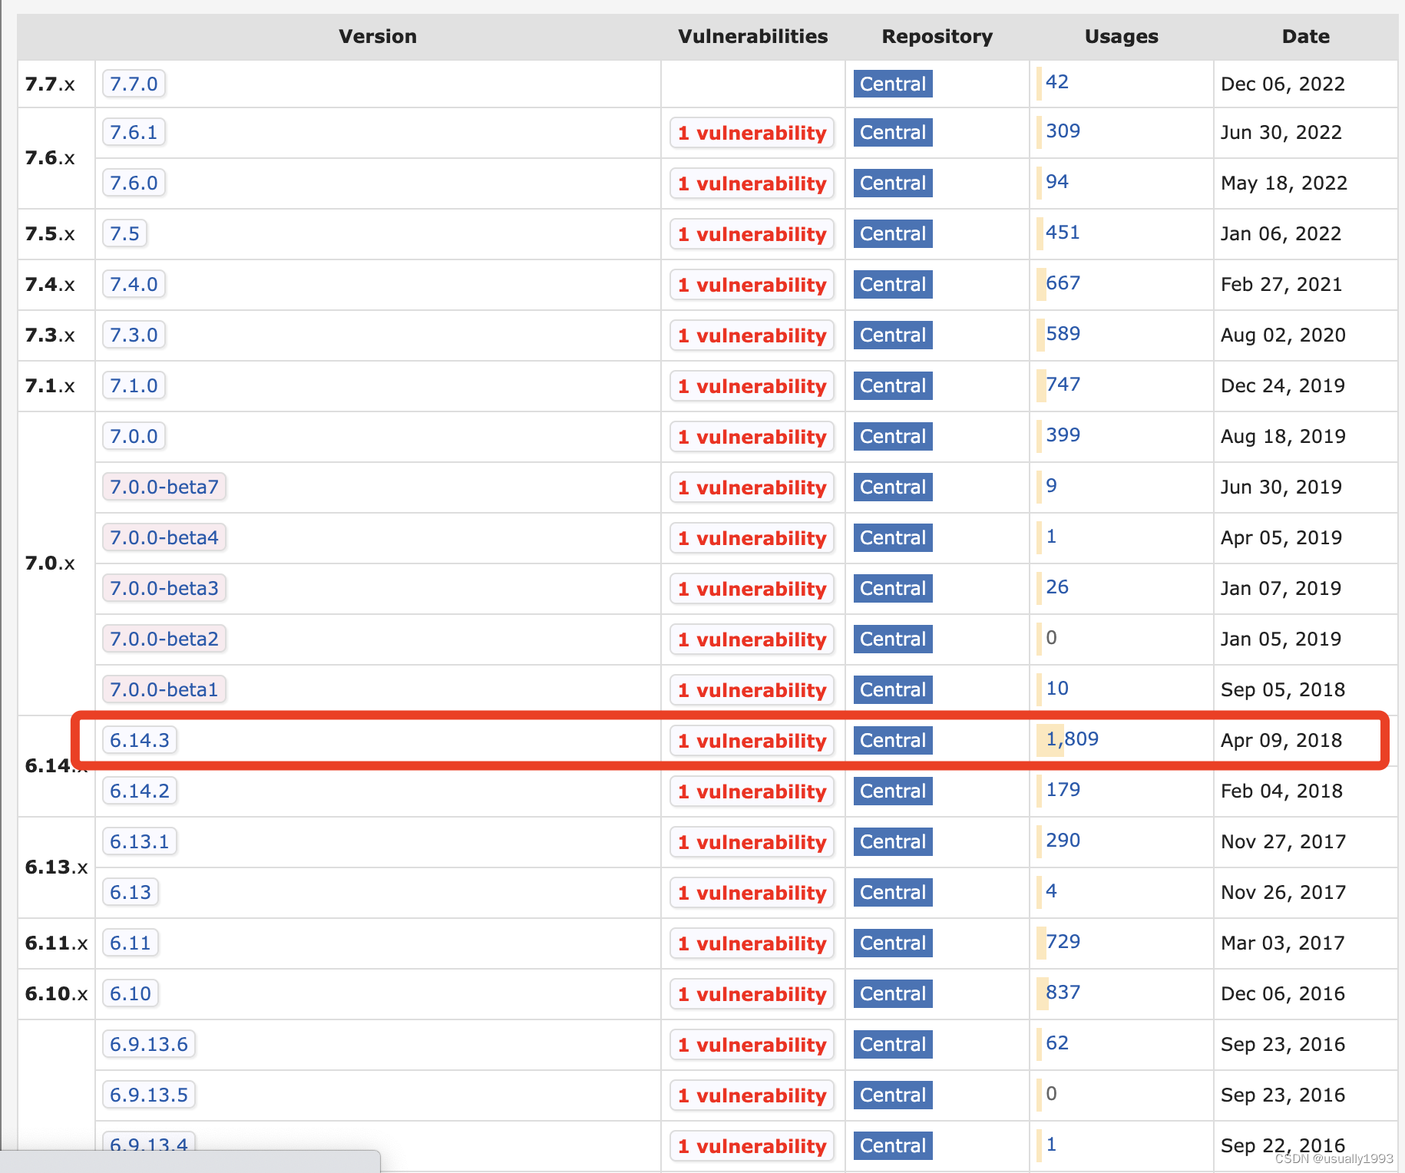Open version 7.6.1 link
This screenshot has height=1173, width=1405.
coord(134,132)
